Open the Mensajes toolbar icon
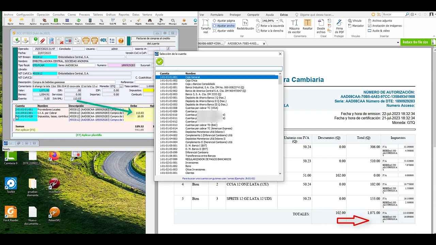The width and height of the screenshot is (436, 245). (x=173, y=21)
